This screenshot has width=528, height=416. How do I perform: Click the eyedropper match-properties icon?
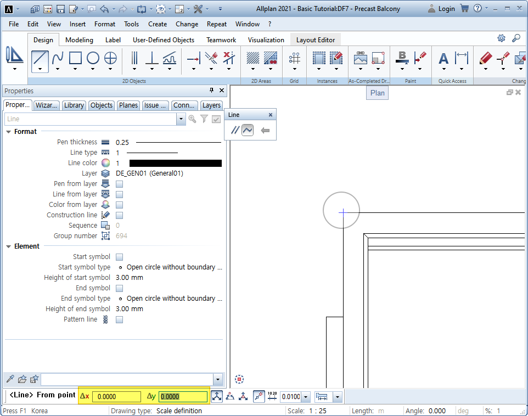(x=10, y=379)
